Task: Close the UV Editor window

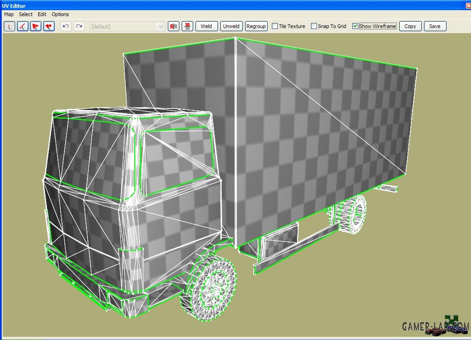Action: (x=468, y=6)
